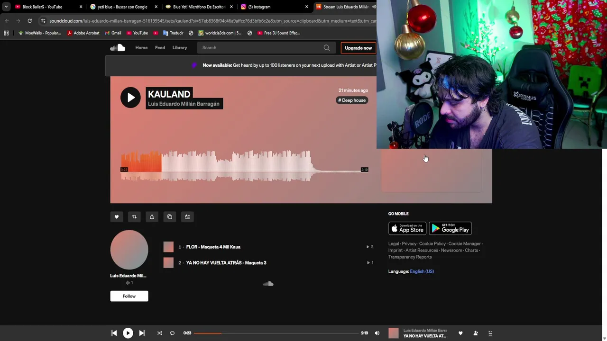Screen dimensions: 607x341
Task: Open the Transparency Reports link
Action: [x=410, y=257]
